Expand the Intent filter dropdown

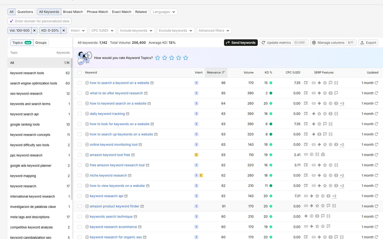click(x=78, y=31)
